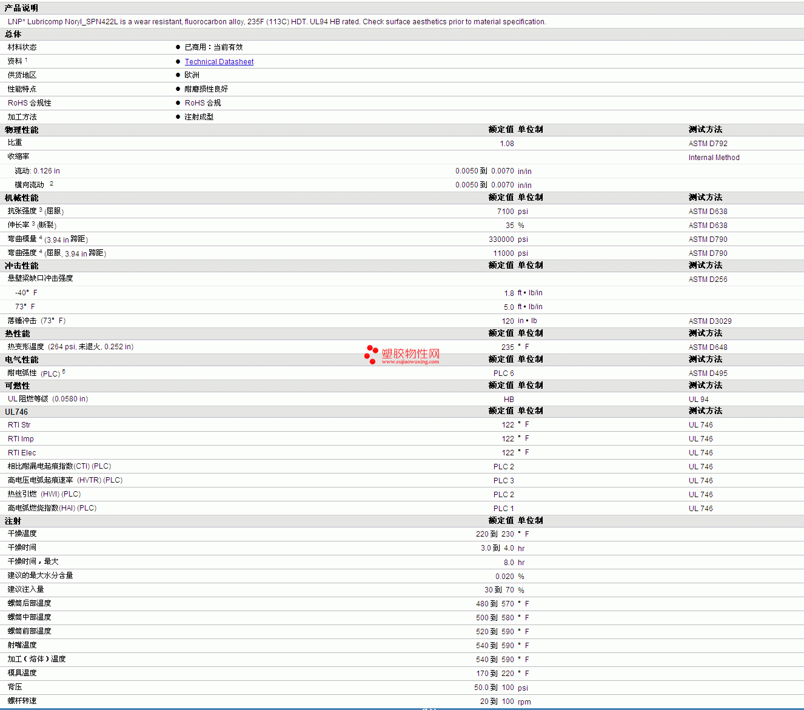804x710 pixels.
Task: Select the 建议注入量 row label
Action: tap(25, 589)
